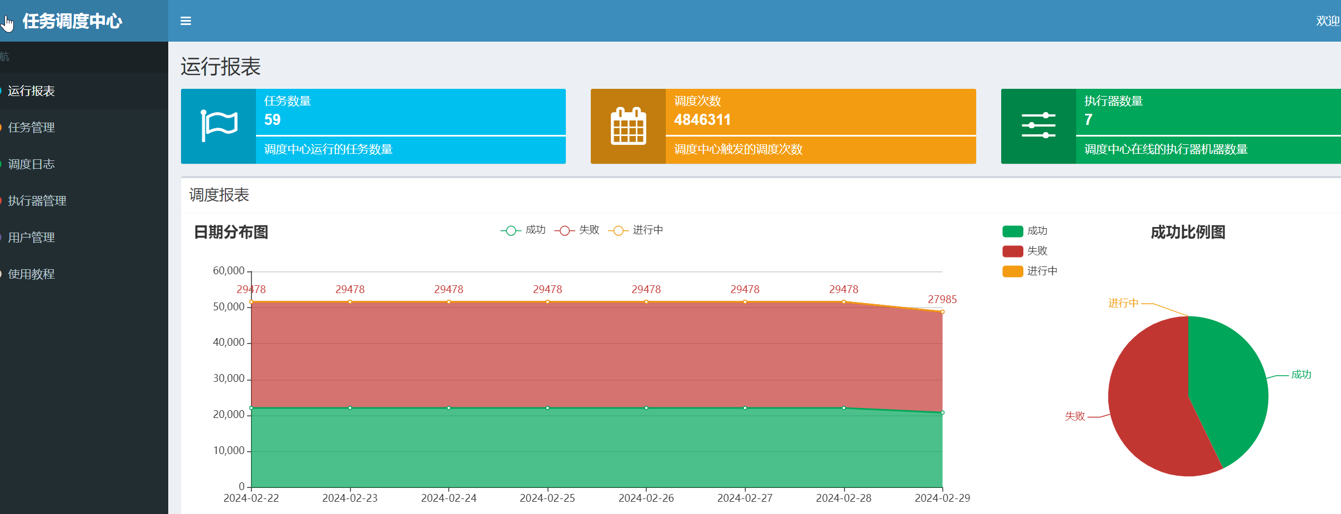This screenshot has height=514, width=1341.
Task: Click the 2024-02-29 x-axis label
Action: [x=942, y=498]
